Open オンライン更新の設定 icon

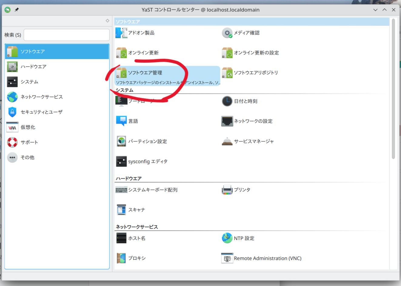point(227,53)
